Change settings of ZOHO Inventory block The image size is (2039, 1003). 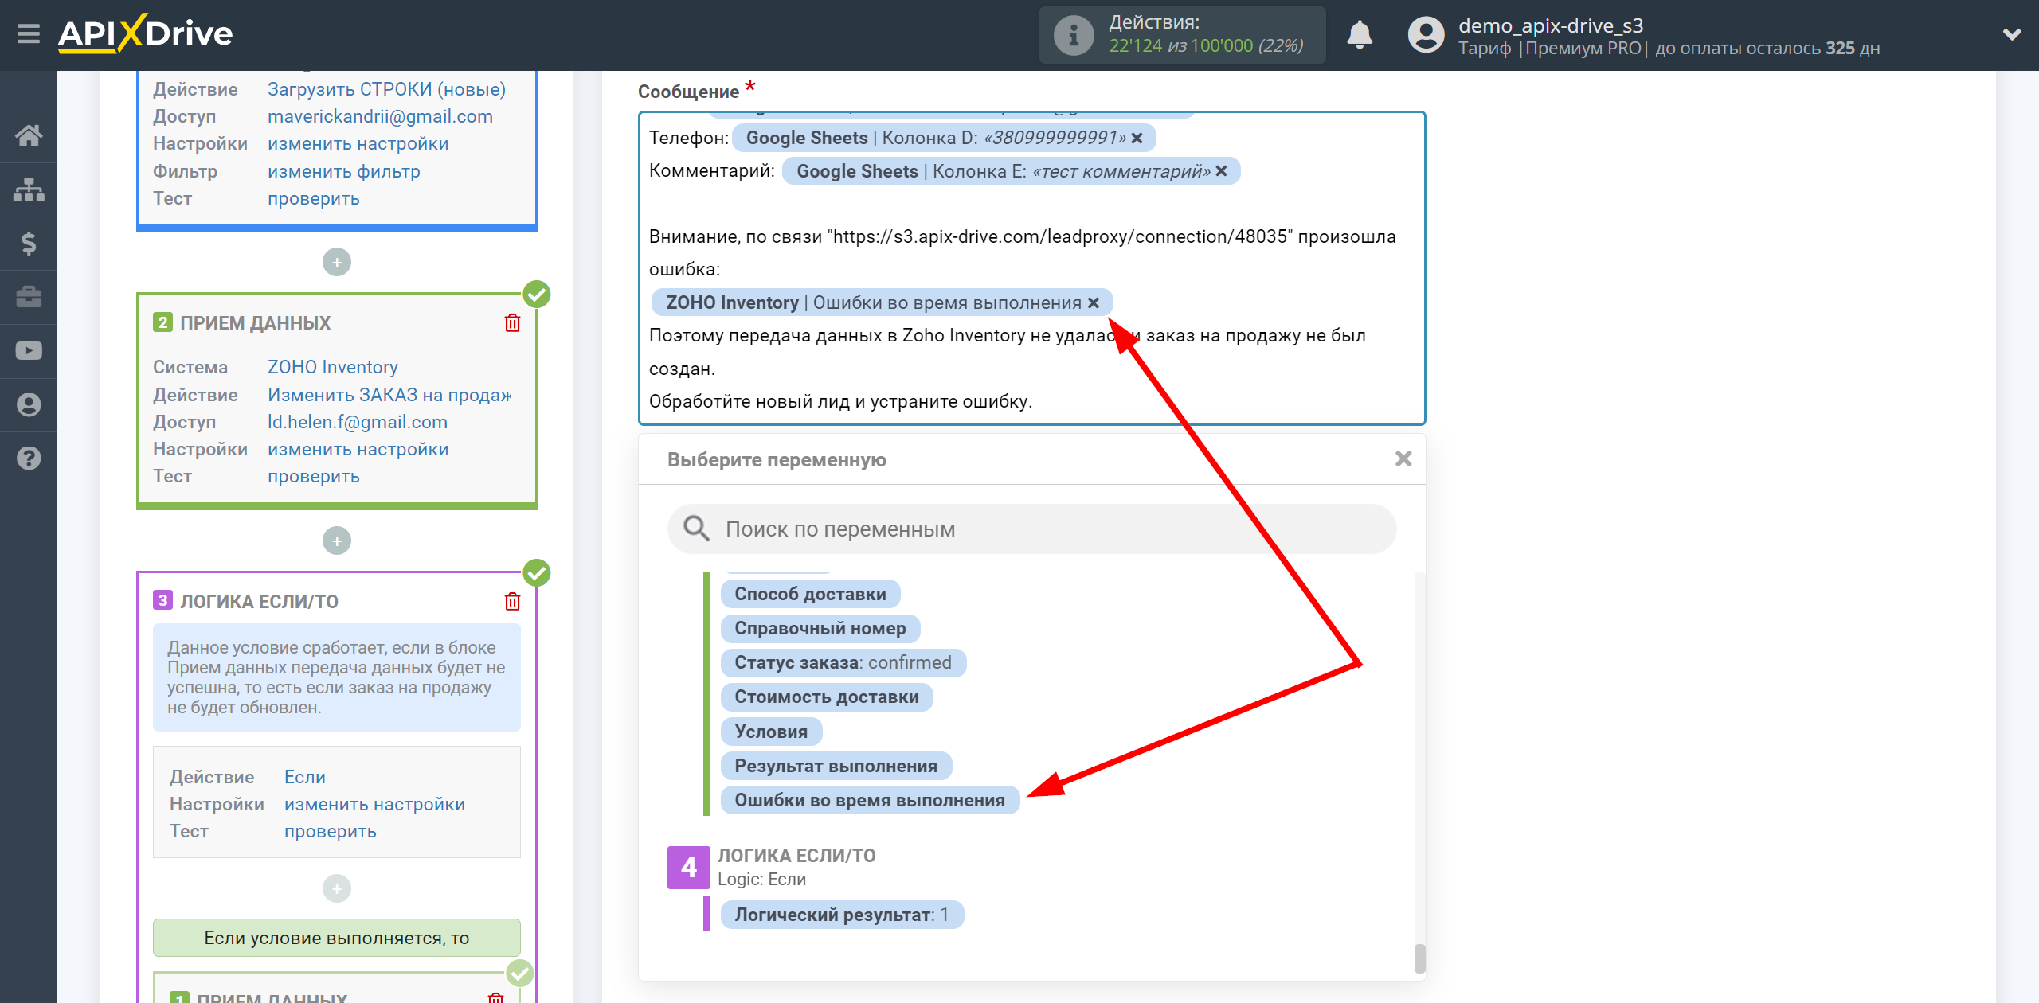(358, 449)
